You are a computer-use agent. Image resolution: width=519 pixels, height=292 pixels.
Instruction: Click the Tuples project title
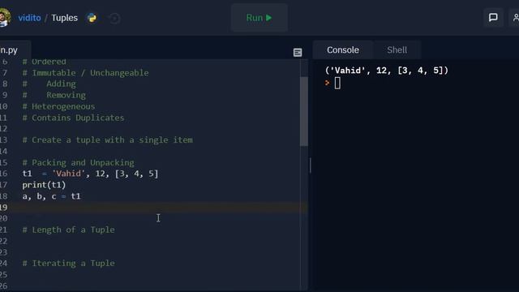(x=65, y=18)
